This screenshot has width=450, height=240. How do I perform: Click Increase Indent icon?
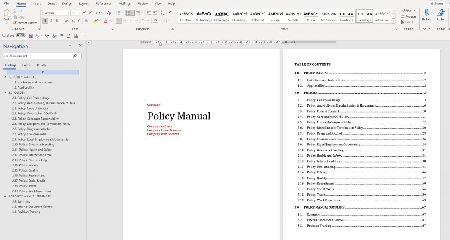pos(155,13)
